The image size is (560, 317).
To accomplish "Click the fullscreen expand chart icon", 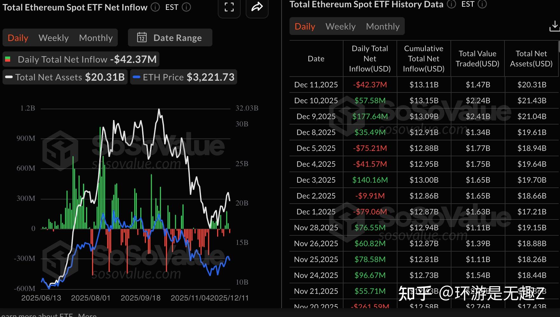I will click(229, 7).
